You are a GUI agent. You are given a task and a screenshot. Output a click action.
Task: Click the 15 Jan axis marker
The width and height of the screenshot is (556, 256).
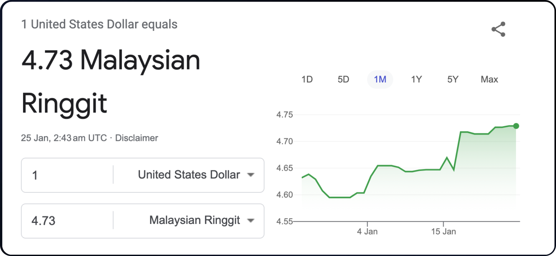443,231
